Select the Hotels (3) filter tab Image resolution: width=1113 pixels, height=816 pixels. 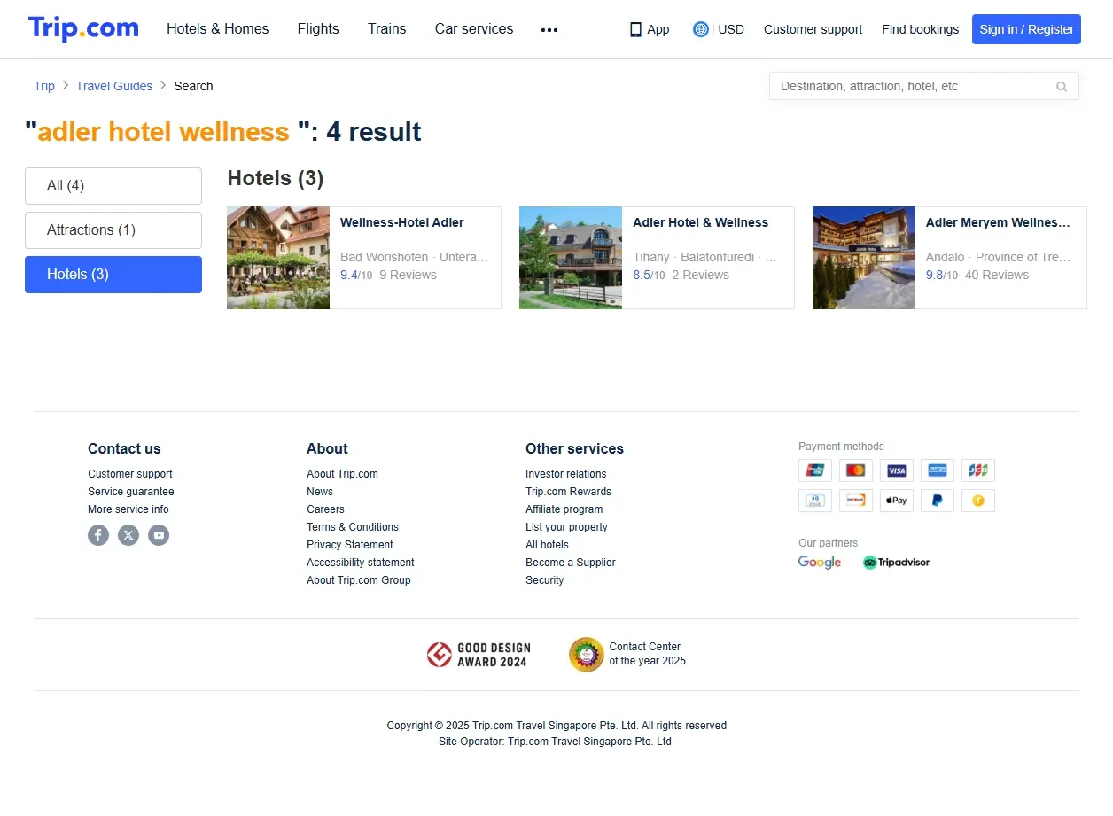[x=113, y=275]
